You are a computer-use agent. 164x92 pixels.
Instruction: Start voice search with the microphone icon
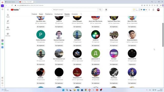[106, 10]
